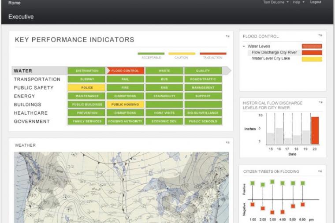Open the Tom DeLorne user dropdown

[x=276, y=2]
